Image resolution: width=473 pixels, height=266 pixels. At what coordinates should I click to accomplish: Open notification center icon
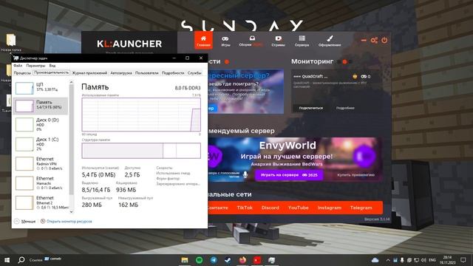(463, 260)
